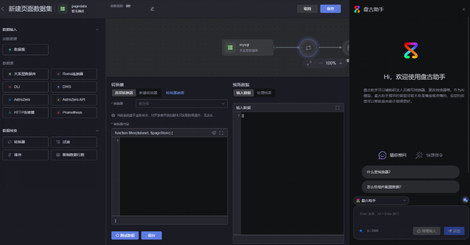The width and height of the screenshot is (470, 245).
Task: Click the top 取消 button
Action: tap(307, 9)
